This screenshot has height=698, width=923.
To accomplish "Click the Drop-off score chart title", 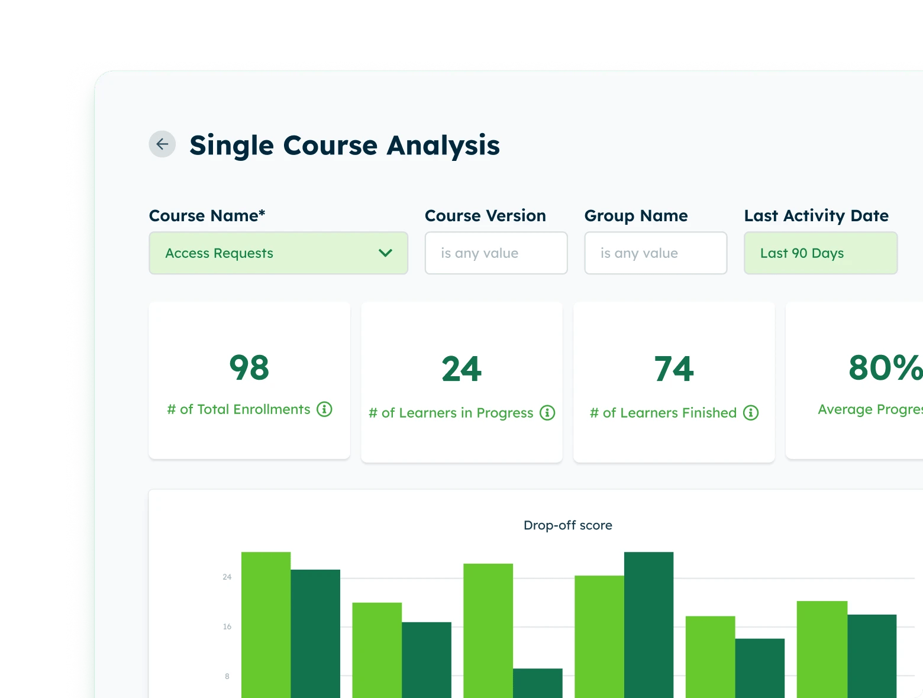I will 567,525.
